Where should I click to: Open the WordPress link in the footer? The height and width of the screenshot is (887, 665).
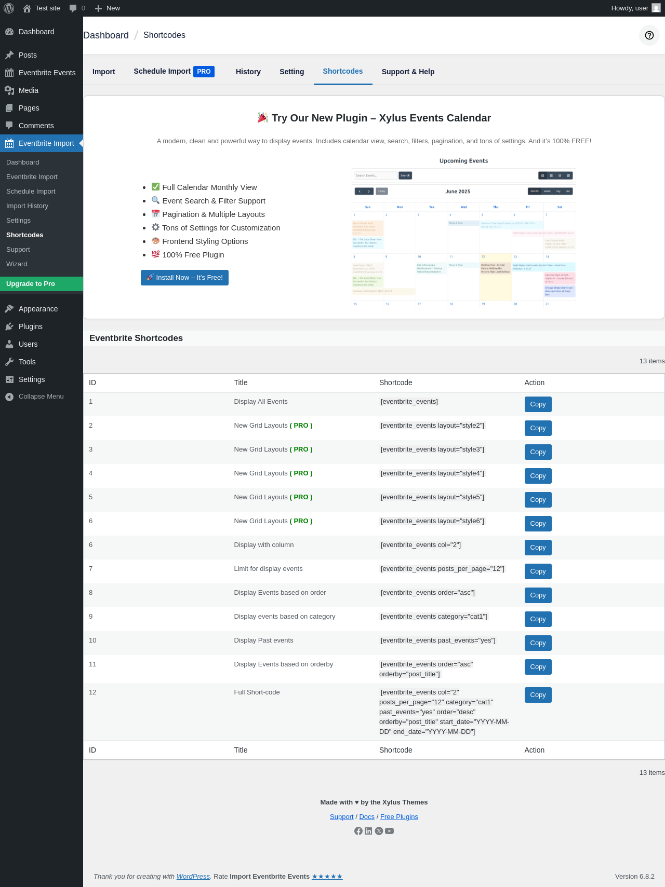[193, 877]
